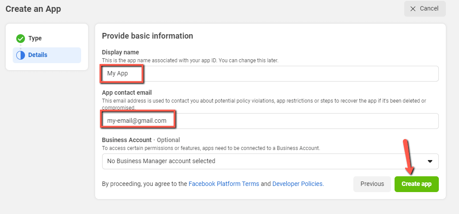
Task: Click the 'Display name' field label
Action: 120,53
